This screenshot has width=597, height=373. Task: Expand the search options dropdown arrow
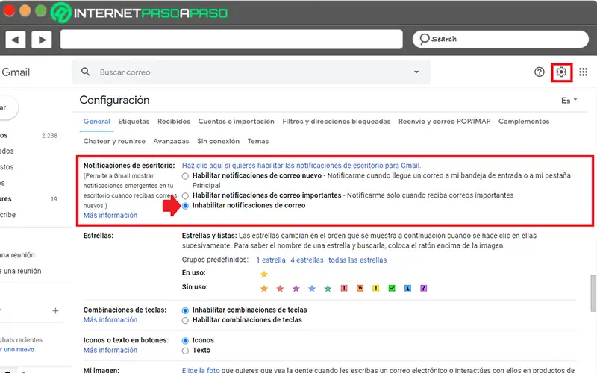click(x=416, y=72)
